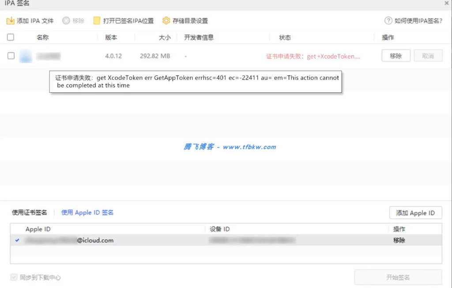Click the greyed circle icon before 移除

66,20
